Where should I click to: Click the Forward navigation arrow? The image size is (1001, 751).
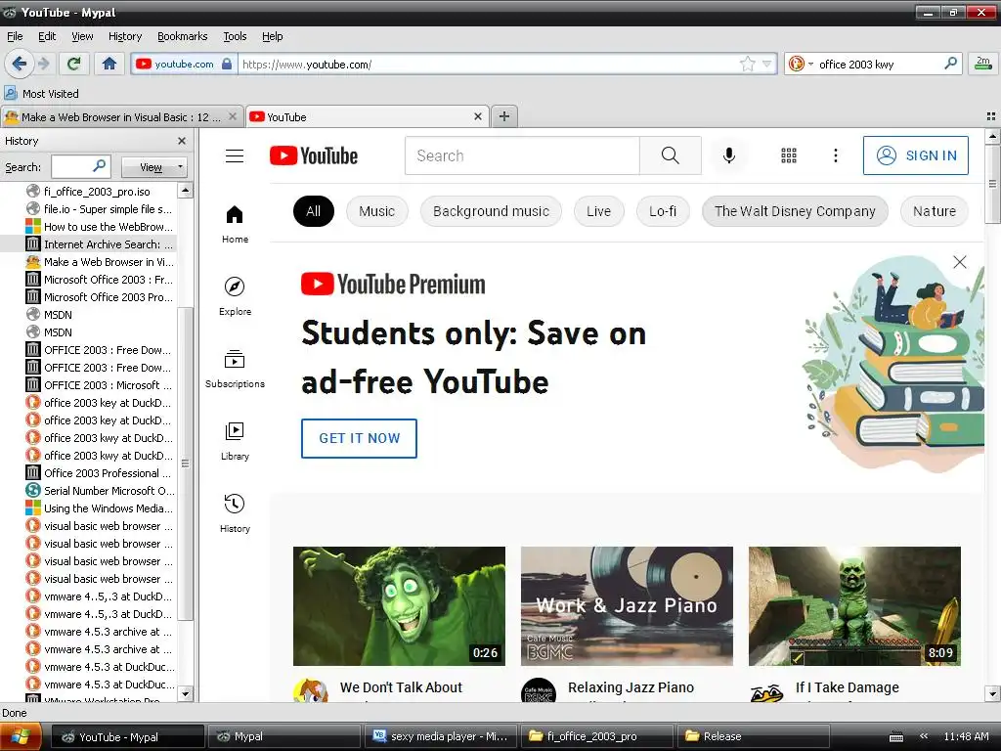43,64
